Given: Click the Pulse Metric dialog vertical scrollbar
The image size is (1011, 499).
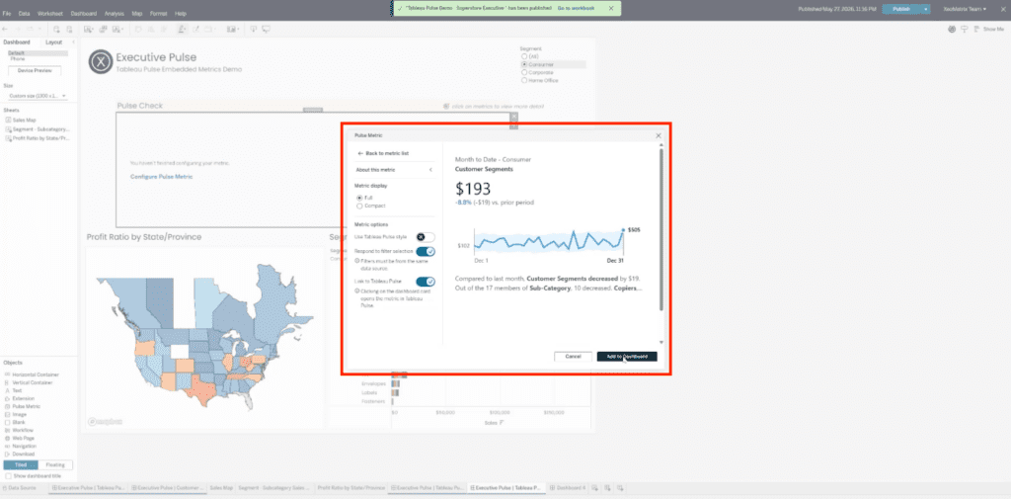Looking at the screenshot, I should coord(661,229).
